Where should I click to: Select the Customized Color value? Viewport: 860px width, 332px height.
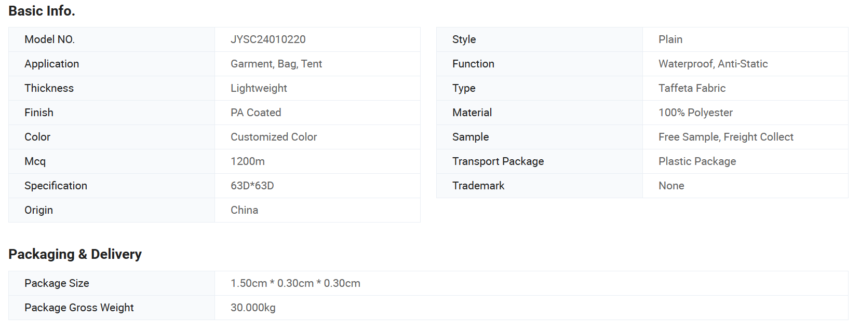tap(274, 137)
